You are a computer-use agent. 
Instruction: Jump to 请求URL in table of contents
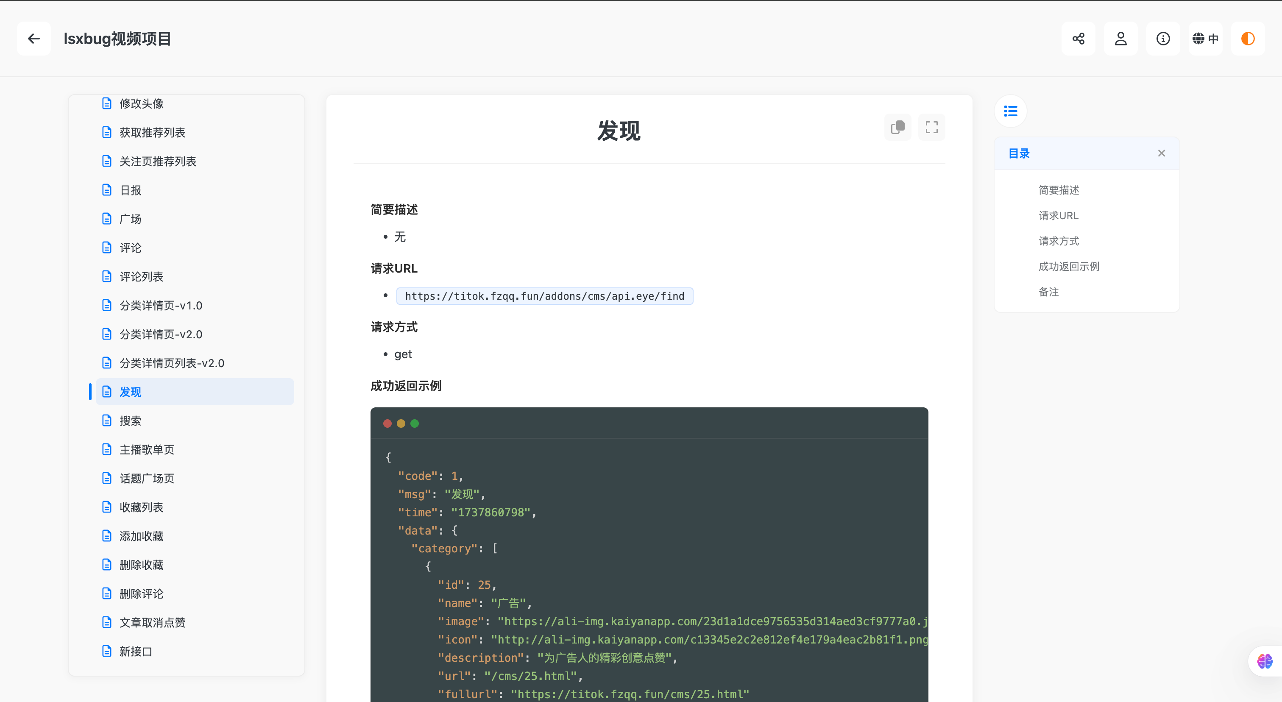1058,215
